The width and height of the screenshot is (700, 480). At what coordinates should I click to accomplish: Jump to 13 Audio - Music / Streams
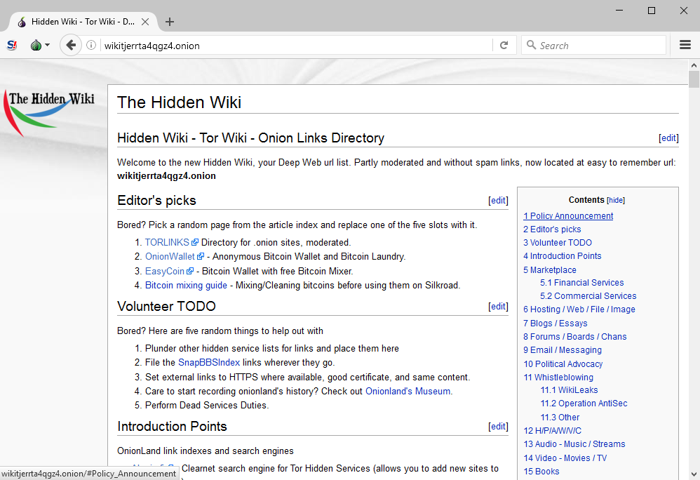click(574, 444)
